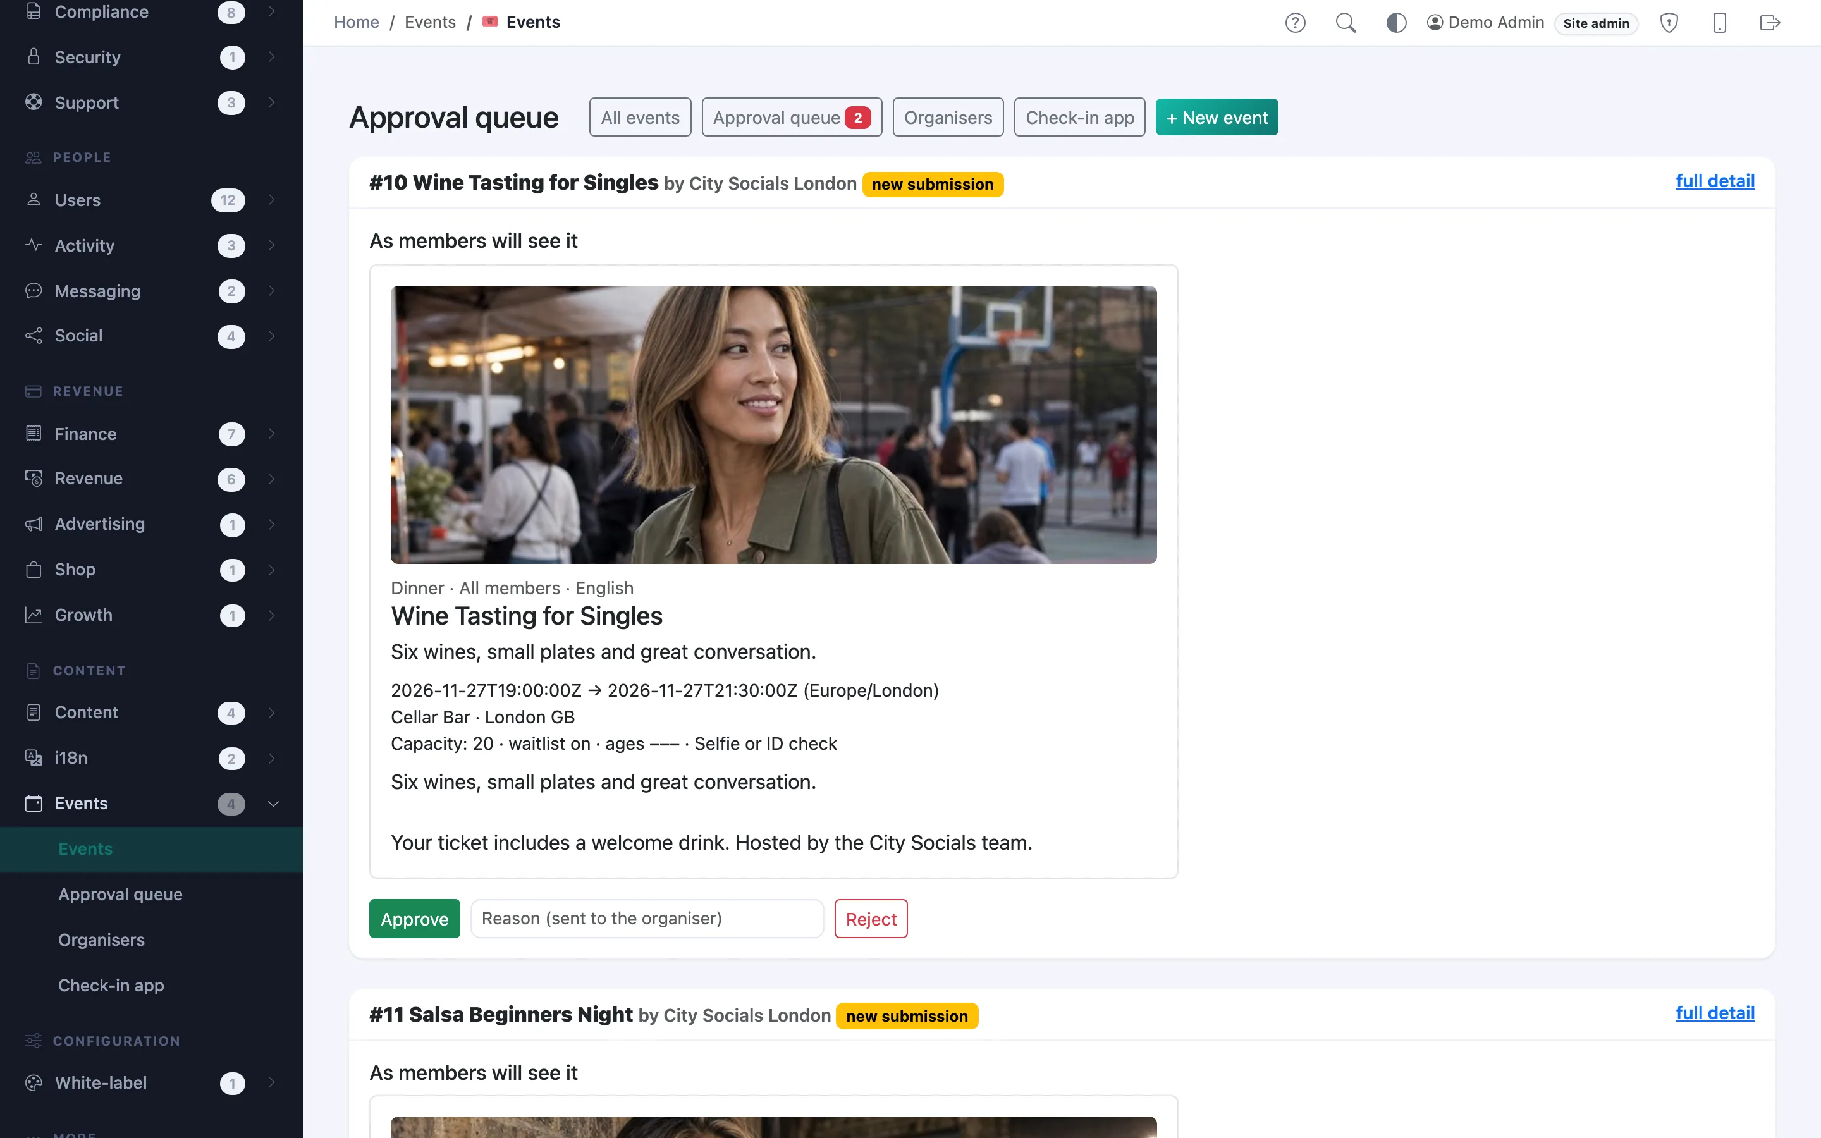Open full detail for Salsa Beginners Night
Viewport: 1821px width, 1138px height.
click(1715, 1012)
